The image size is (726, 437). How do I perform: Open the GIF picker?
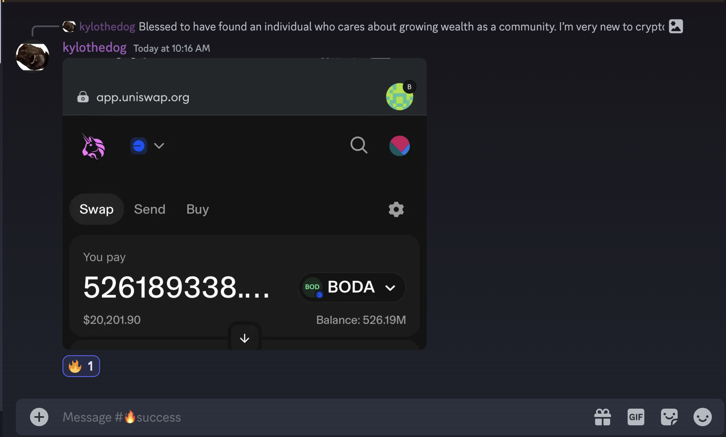(x=636, y=417)
